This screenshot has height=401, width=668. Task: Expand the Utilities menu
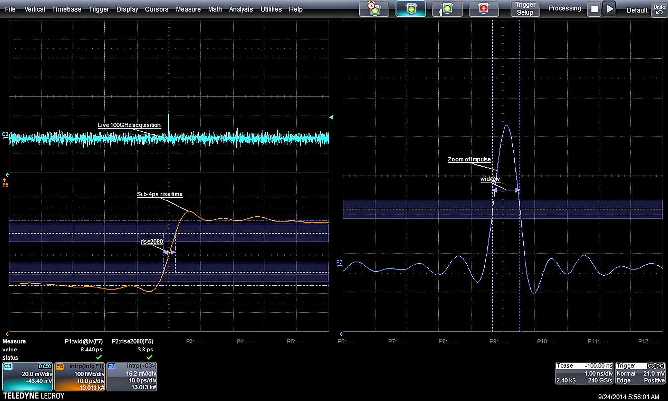click(x=271, y=9)
